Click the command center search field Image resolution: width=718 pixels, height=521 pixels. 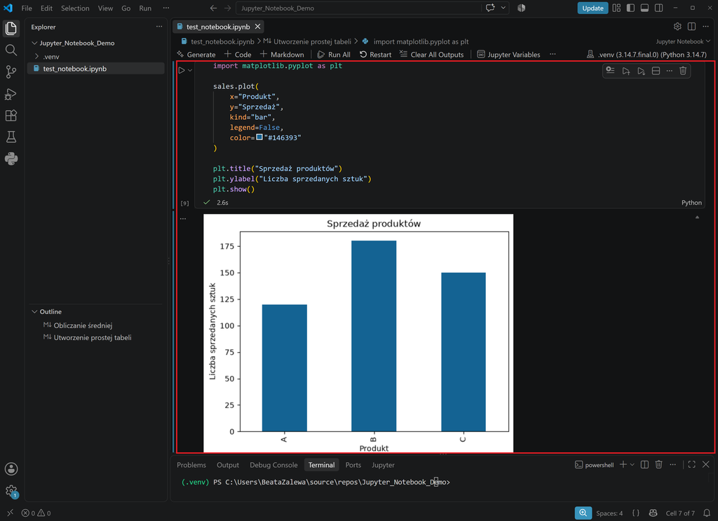coord(360,8)
